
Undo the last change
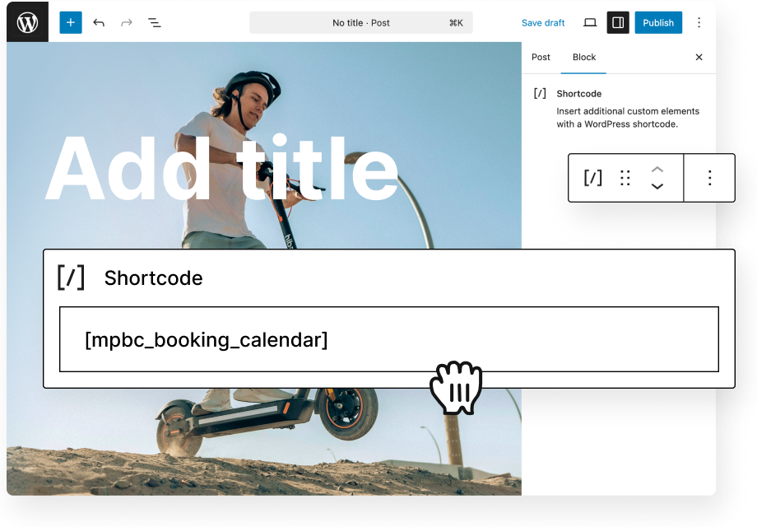(x=99, y=22)
